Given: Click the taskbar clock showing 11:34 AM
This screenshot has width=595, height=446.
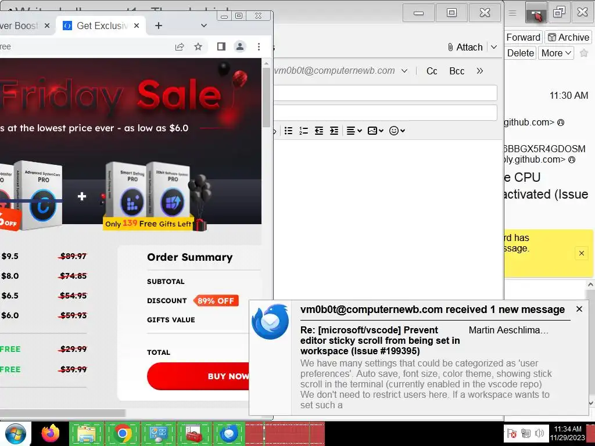Looking at the screenshot, I should pyautogui.click(x=567, y=433).
